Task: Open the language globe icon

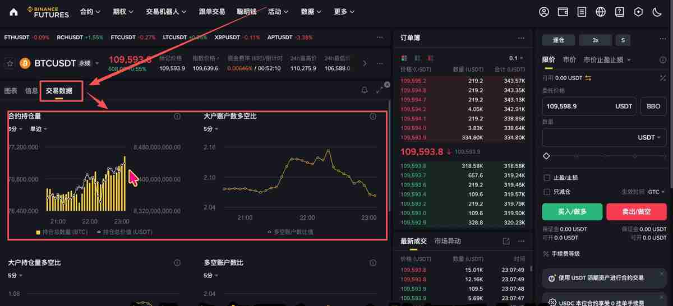Action: click(x=601, y=12)
